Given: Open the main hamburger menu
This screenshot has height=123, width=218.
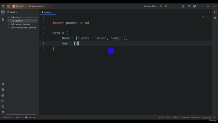Looking at the screenshot, I should coord(8,6).
